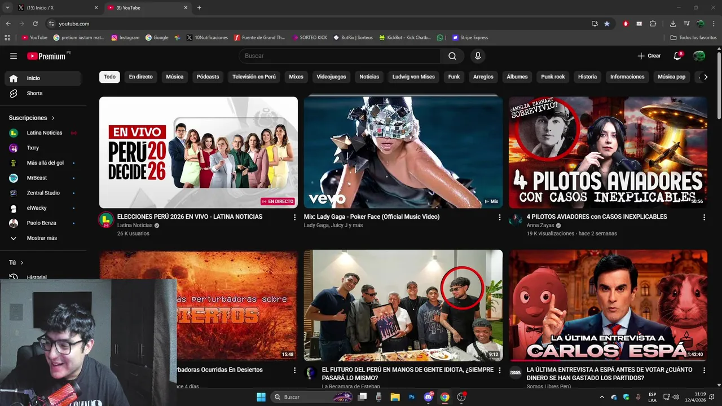722x406 pixels.
Task: Open browser extensions puzzle icon
Action: pos(653,24)
